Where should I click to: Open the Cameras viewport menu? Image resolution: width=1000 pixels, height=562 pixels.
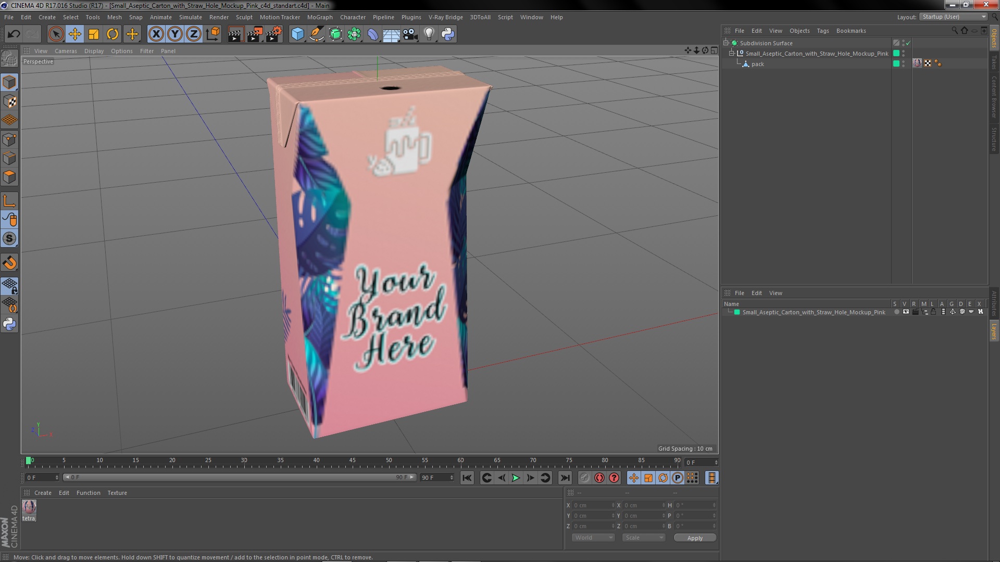66,51
